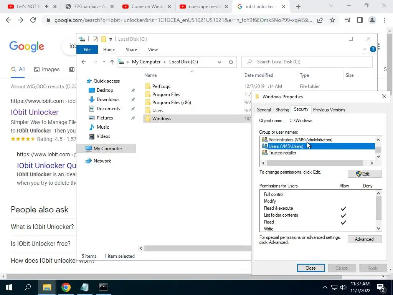This screenshot has width=393, height=295.
Task: Switch to the Sharing properties tab
Action: (282, 110)
